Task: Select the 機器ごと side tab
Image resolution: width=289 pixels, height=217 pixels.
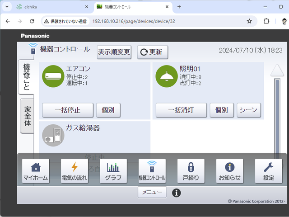Action: [x=26, y=77]
